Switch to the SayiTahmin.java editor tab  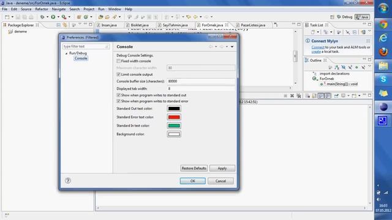pos(175,25)
